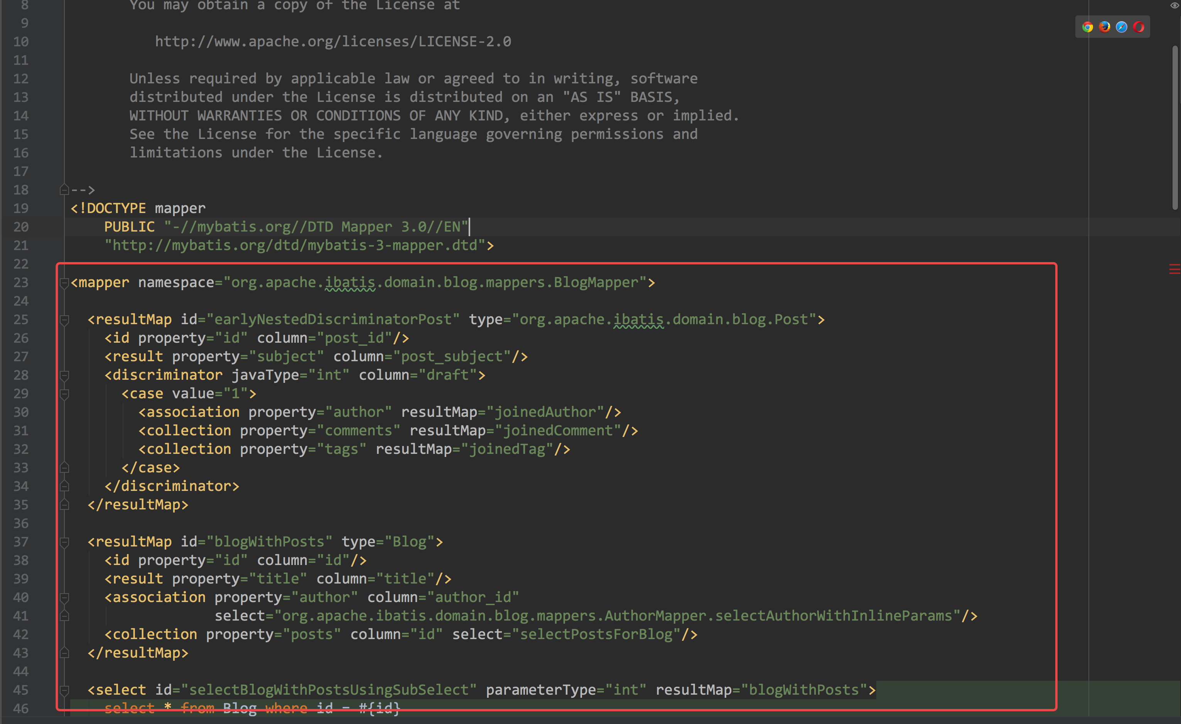The image size is (1181, 724).
Task: Click the red error stripe marker on right edge
Action: point(1174,269)
